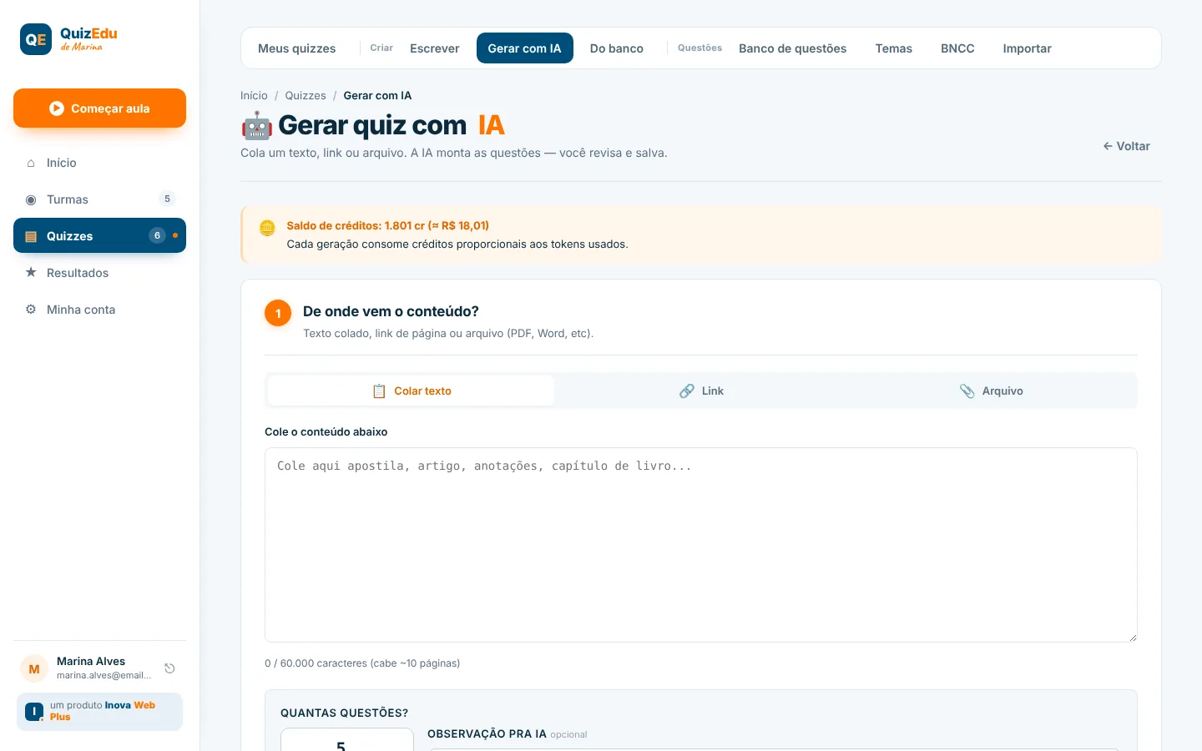Go to Banco de questões tab

[x=793, y=48]
